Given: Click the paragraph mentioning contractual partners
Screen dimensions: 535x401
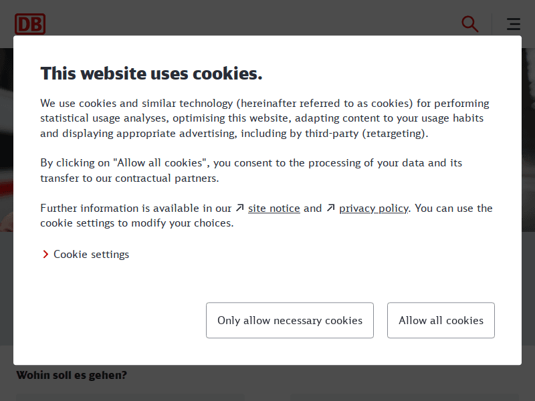Looking at the screenshot, I should [x=251, y=170].
